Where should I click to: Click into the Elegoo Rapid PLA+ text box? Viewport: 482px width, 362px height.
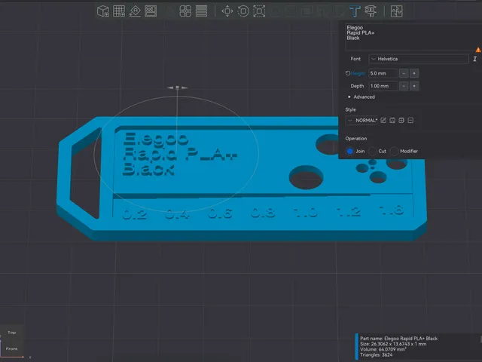tap(412, 37)
